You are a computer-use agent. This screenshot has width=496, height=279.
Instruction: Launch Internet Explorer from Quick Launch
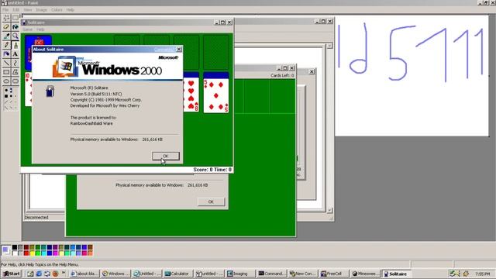39,274
